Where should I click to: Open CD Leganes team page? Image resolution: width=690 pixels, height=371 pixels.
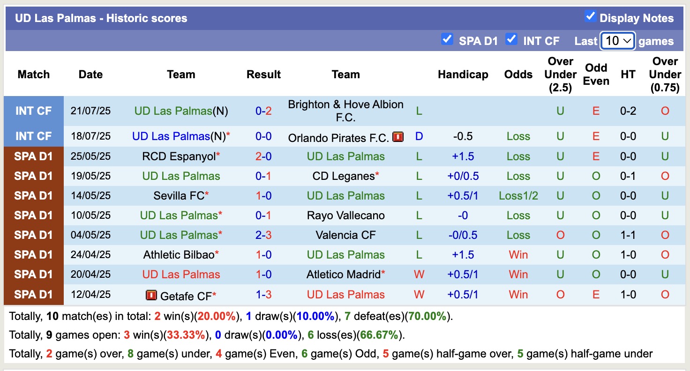coord(344,176)
